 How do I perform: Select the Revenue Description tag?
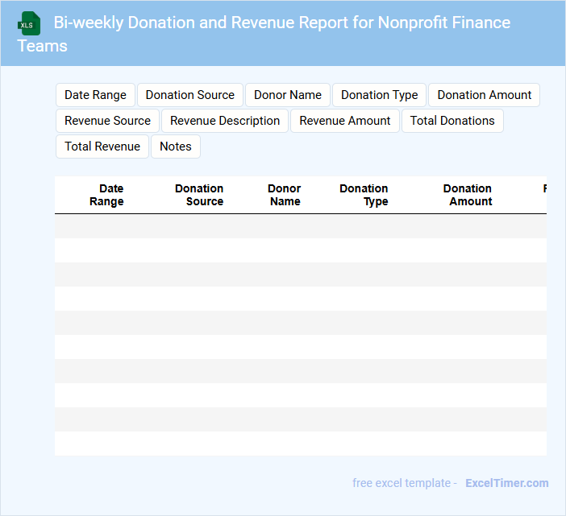pos(225,121)
